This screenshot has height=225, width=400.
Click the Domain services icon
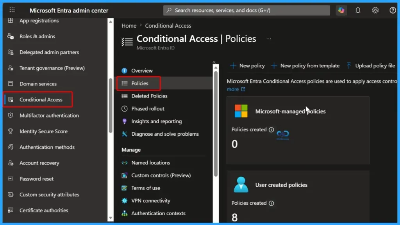pos(11,84)
